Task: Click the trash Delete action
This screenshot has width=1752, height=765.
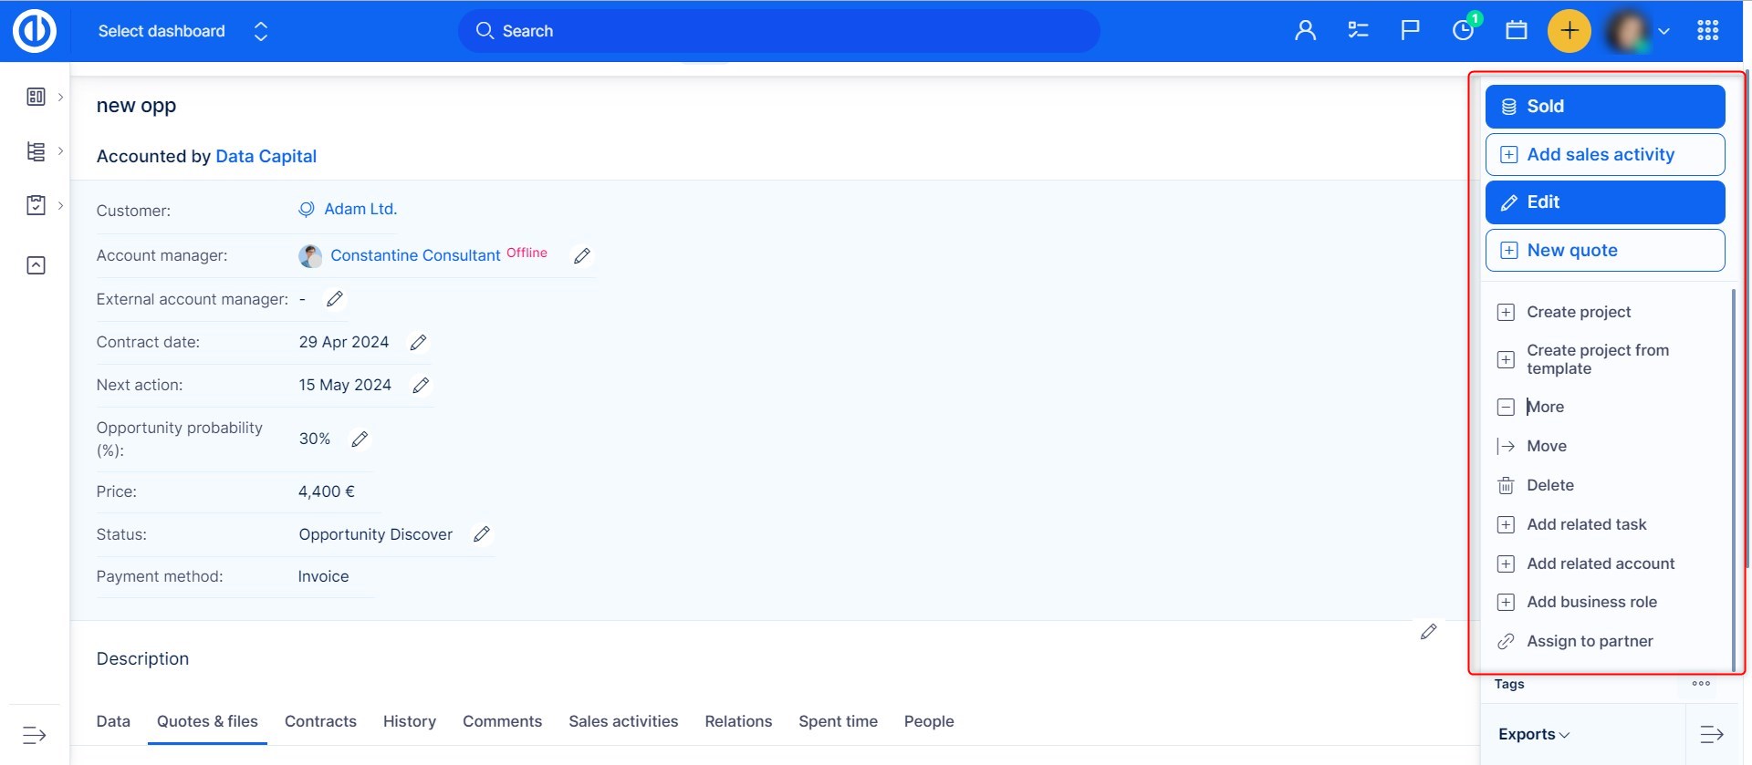Action: coord(1549,485)
